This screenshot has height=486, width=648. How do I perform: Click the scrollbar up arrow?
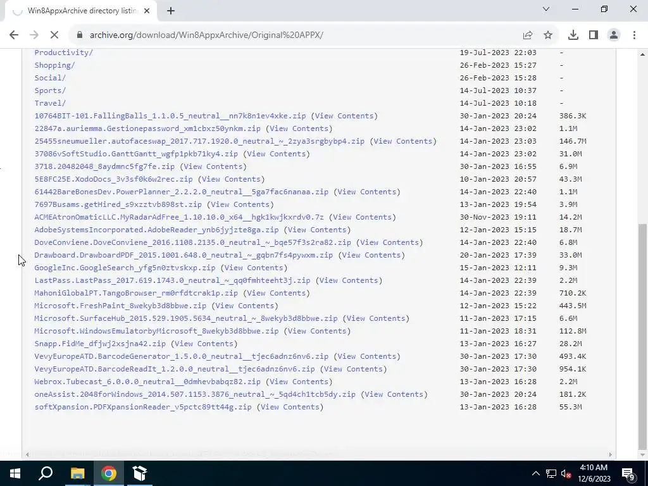point(643,54)
